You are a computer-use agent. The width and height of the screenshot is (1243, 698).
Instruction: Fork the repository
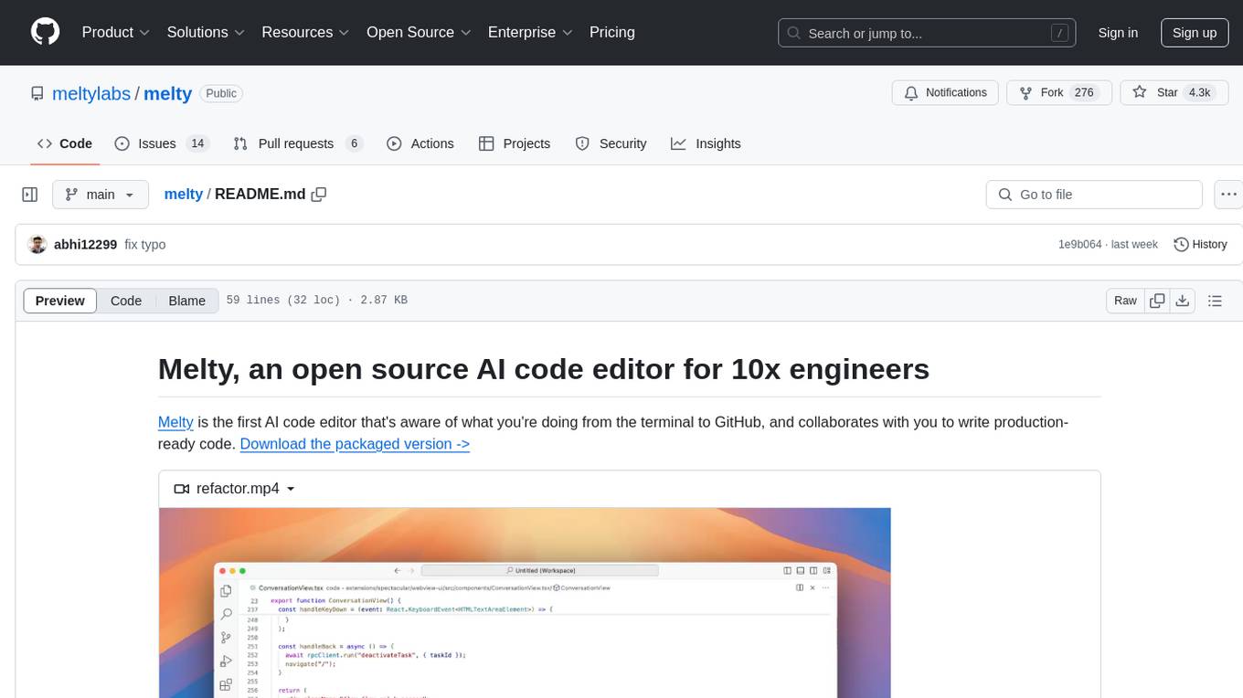point(1058,93)
